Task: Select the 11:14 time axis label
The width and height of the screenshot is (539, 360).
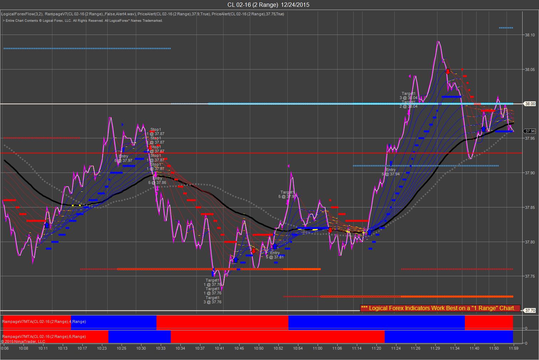Action: pyautogui.click(x=356, y=348)
